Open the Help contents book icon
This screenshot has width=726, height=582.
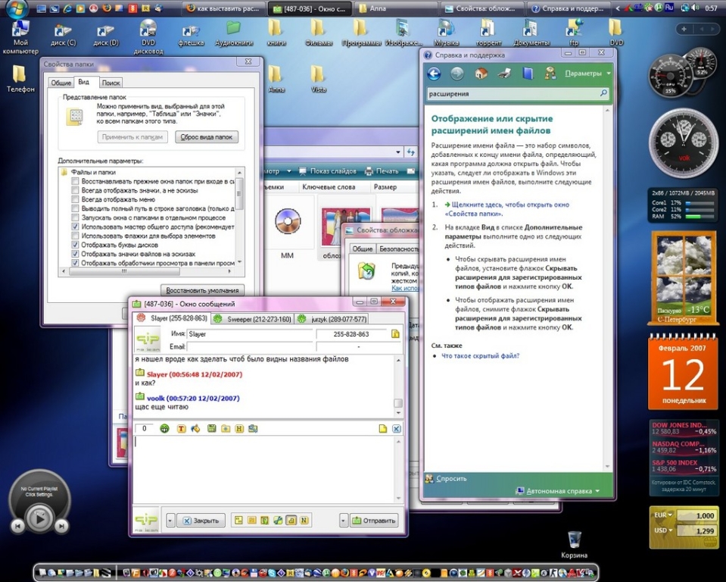pyautogui.click(x=528, y=74)
